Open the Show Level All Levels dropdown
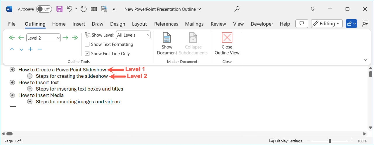This screenshot has height=145, width=374. coord(133,35)
